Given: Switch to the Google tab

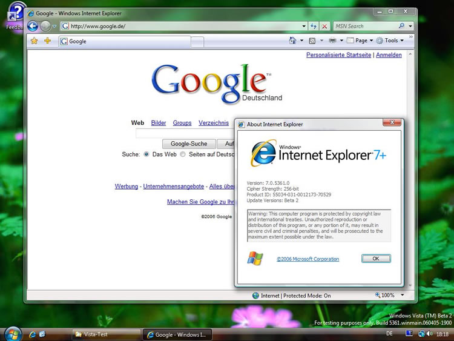Looking at the screenshot, I should [x=125, y=41].
